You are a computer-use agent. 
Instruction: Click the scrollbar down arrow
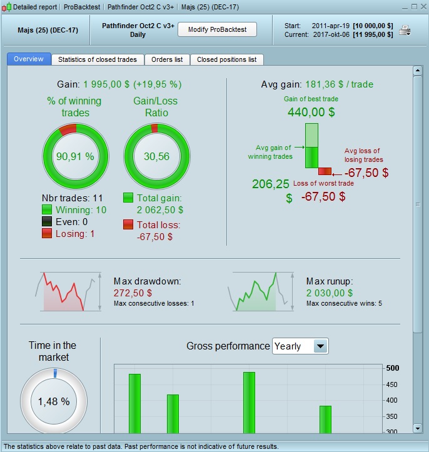click(418, 428)
